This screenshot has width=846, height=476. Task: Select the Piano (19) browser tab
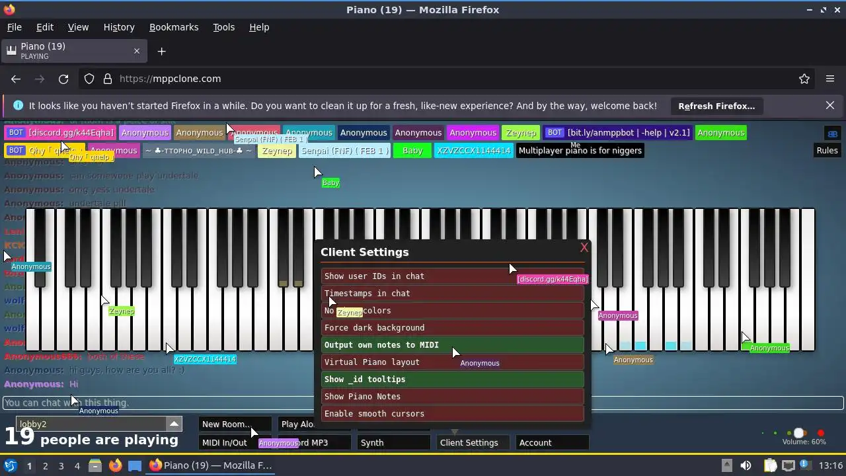click(74, 51)
